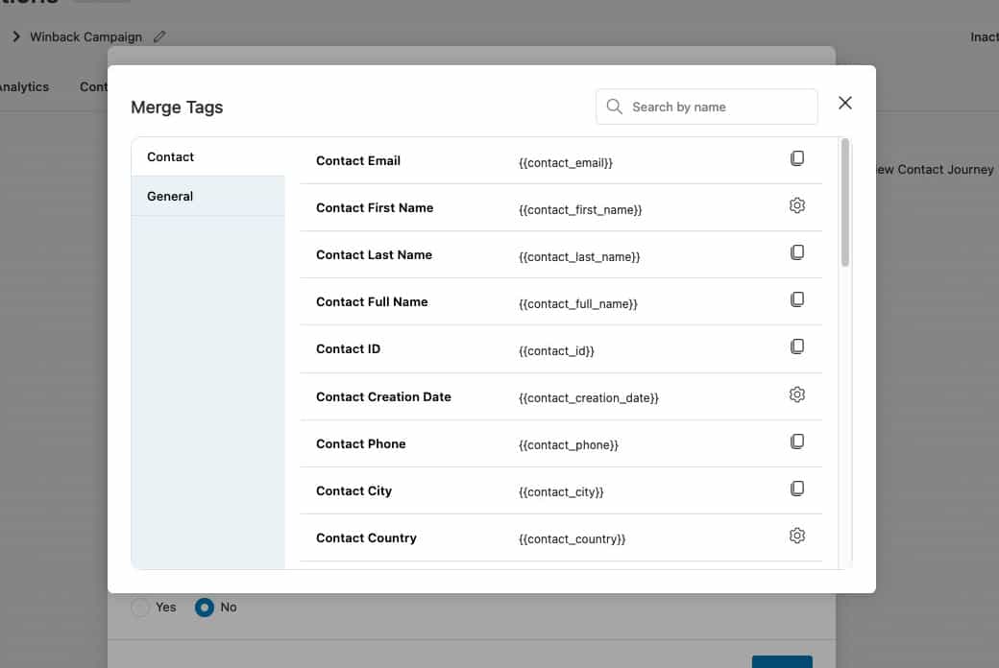Viewport: 999px width, 668px height.
Task: Copy the Contact Phone merge tag
Action: 796,441
